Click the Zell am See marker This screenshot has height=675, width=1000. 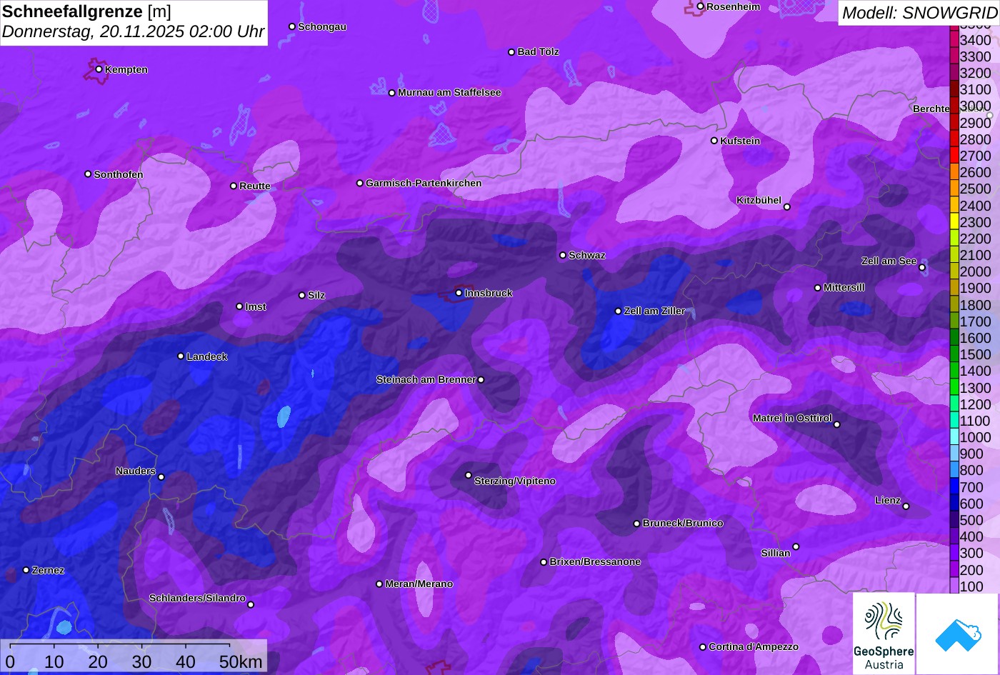[x=922, y=268]
